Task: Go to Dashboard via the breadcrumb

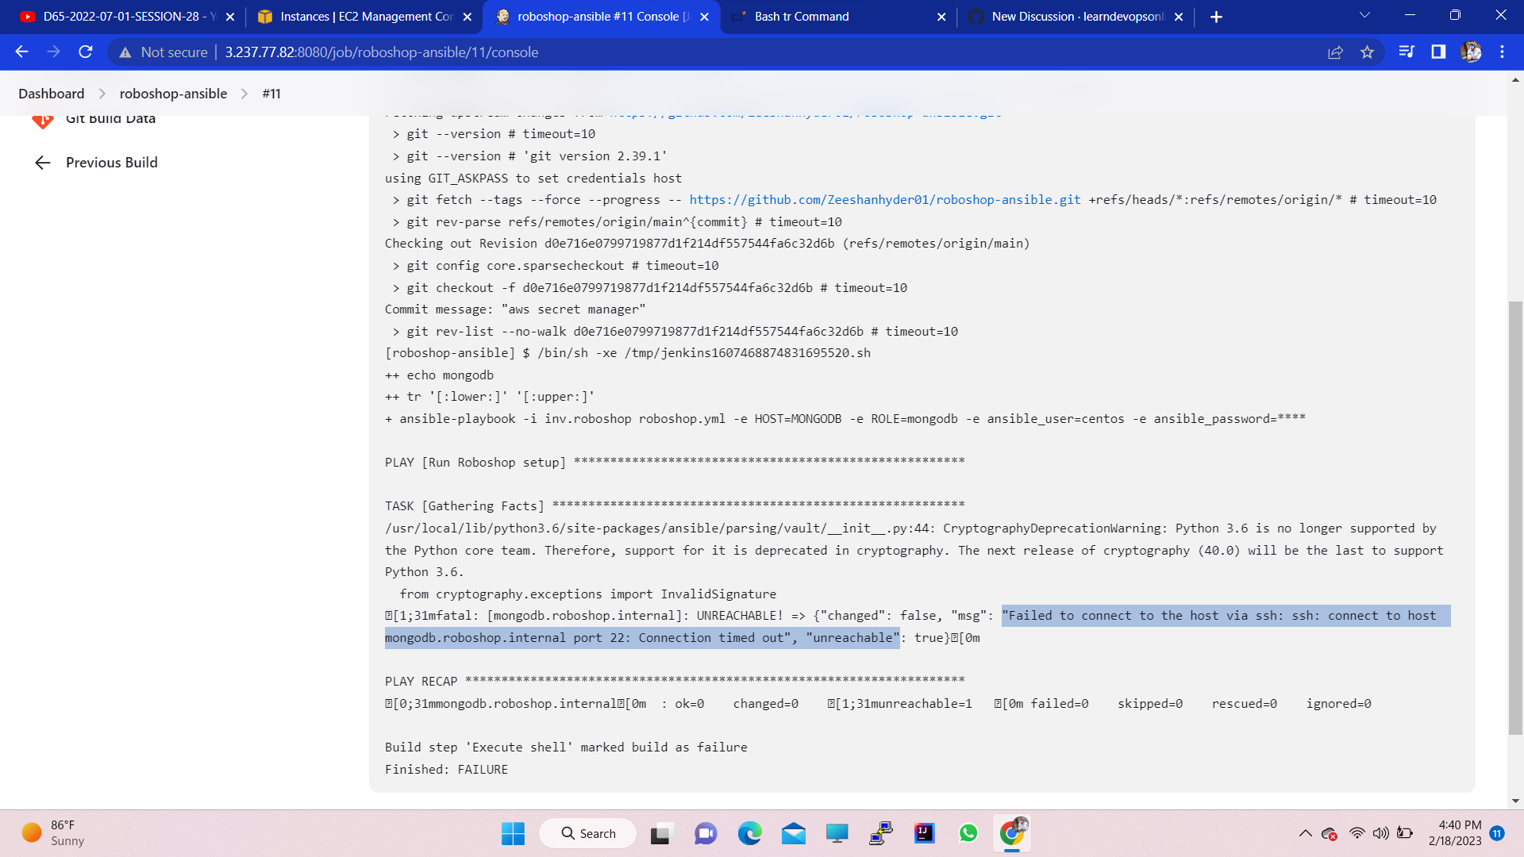Action: [51, 93]
